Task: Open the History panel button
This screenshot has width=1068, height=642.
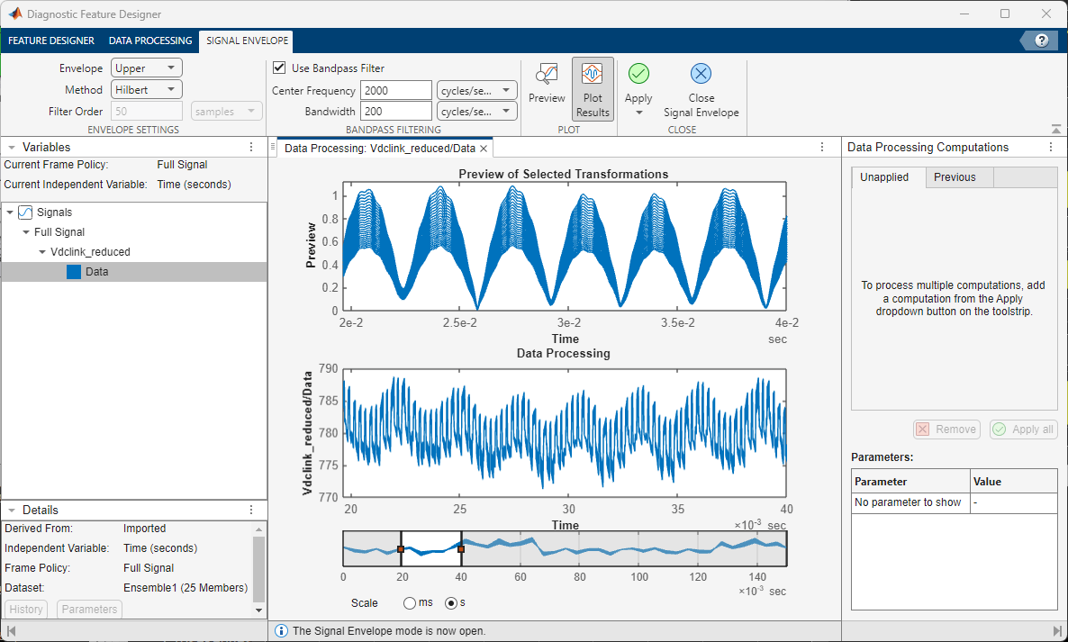Action: 25,609
